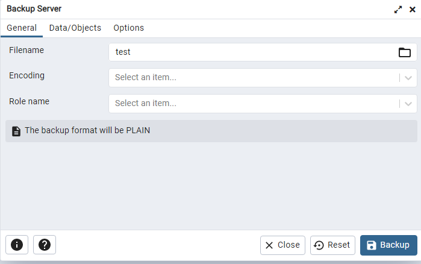Go to the Options tab
This screenshot has width=421, height=264.
[x=129, y=28]
